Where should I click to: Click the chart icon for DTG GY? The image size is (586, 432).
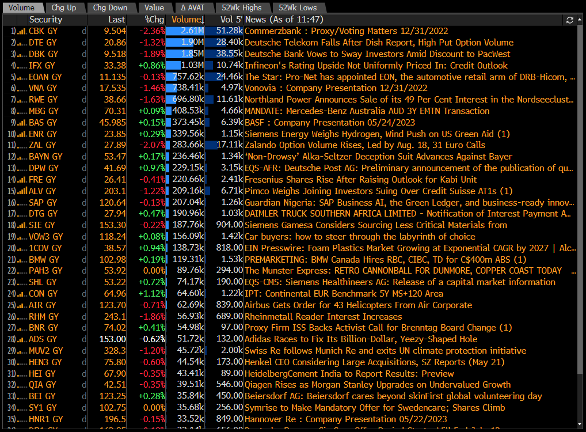[x=22, y=214]
